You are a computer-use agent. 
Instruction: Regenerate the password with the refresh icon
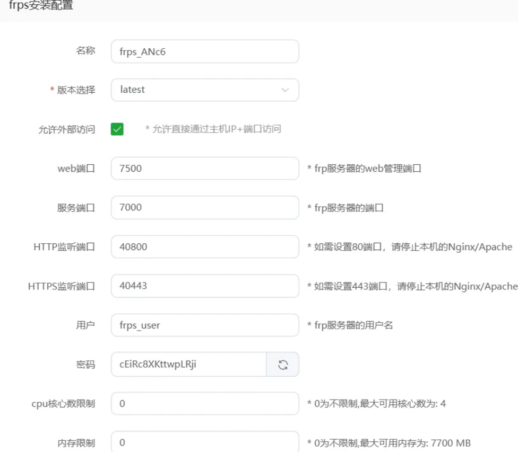click(283, 365)
